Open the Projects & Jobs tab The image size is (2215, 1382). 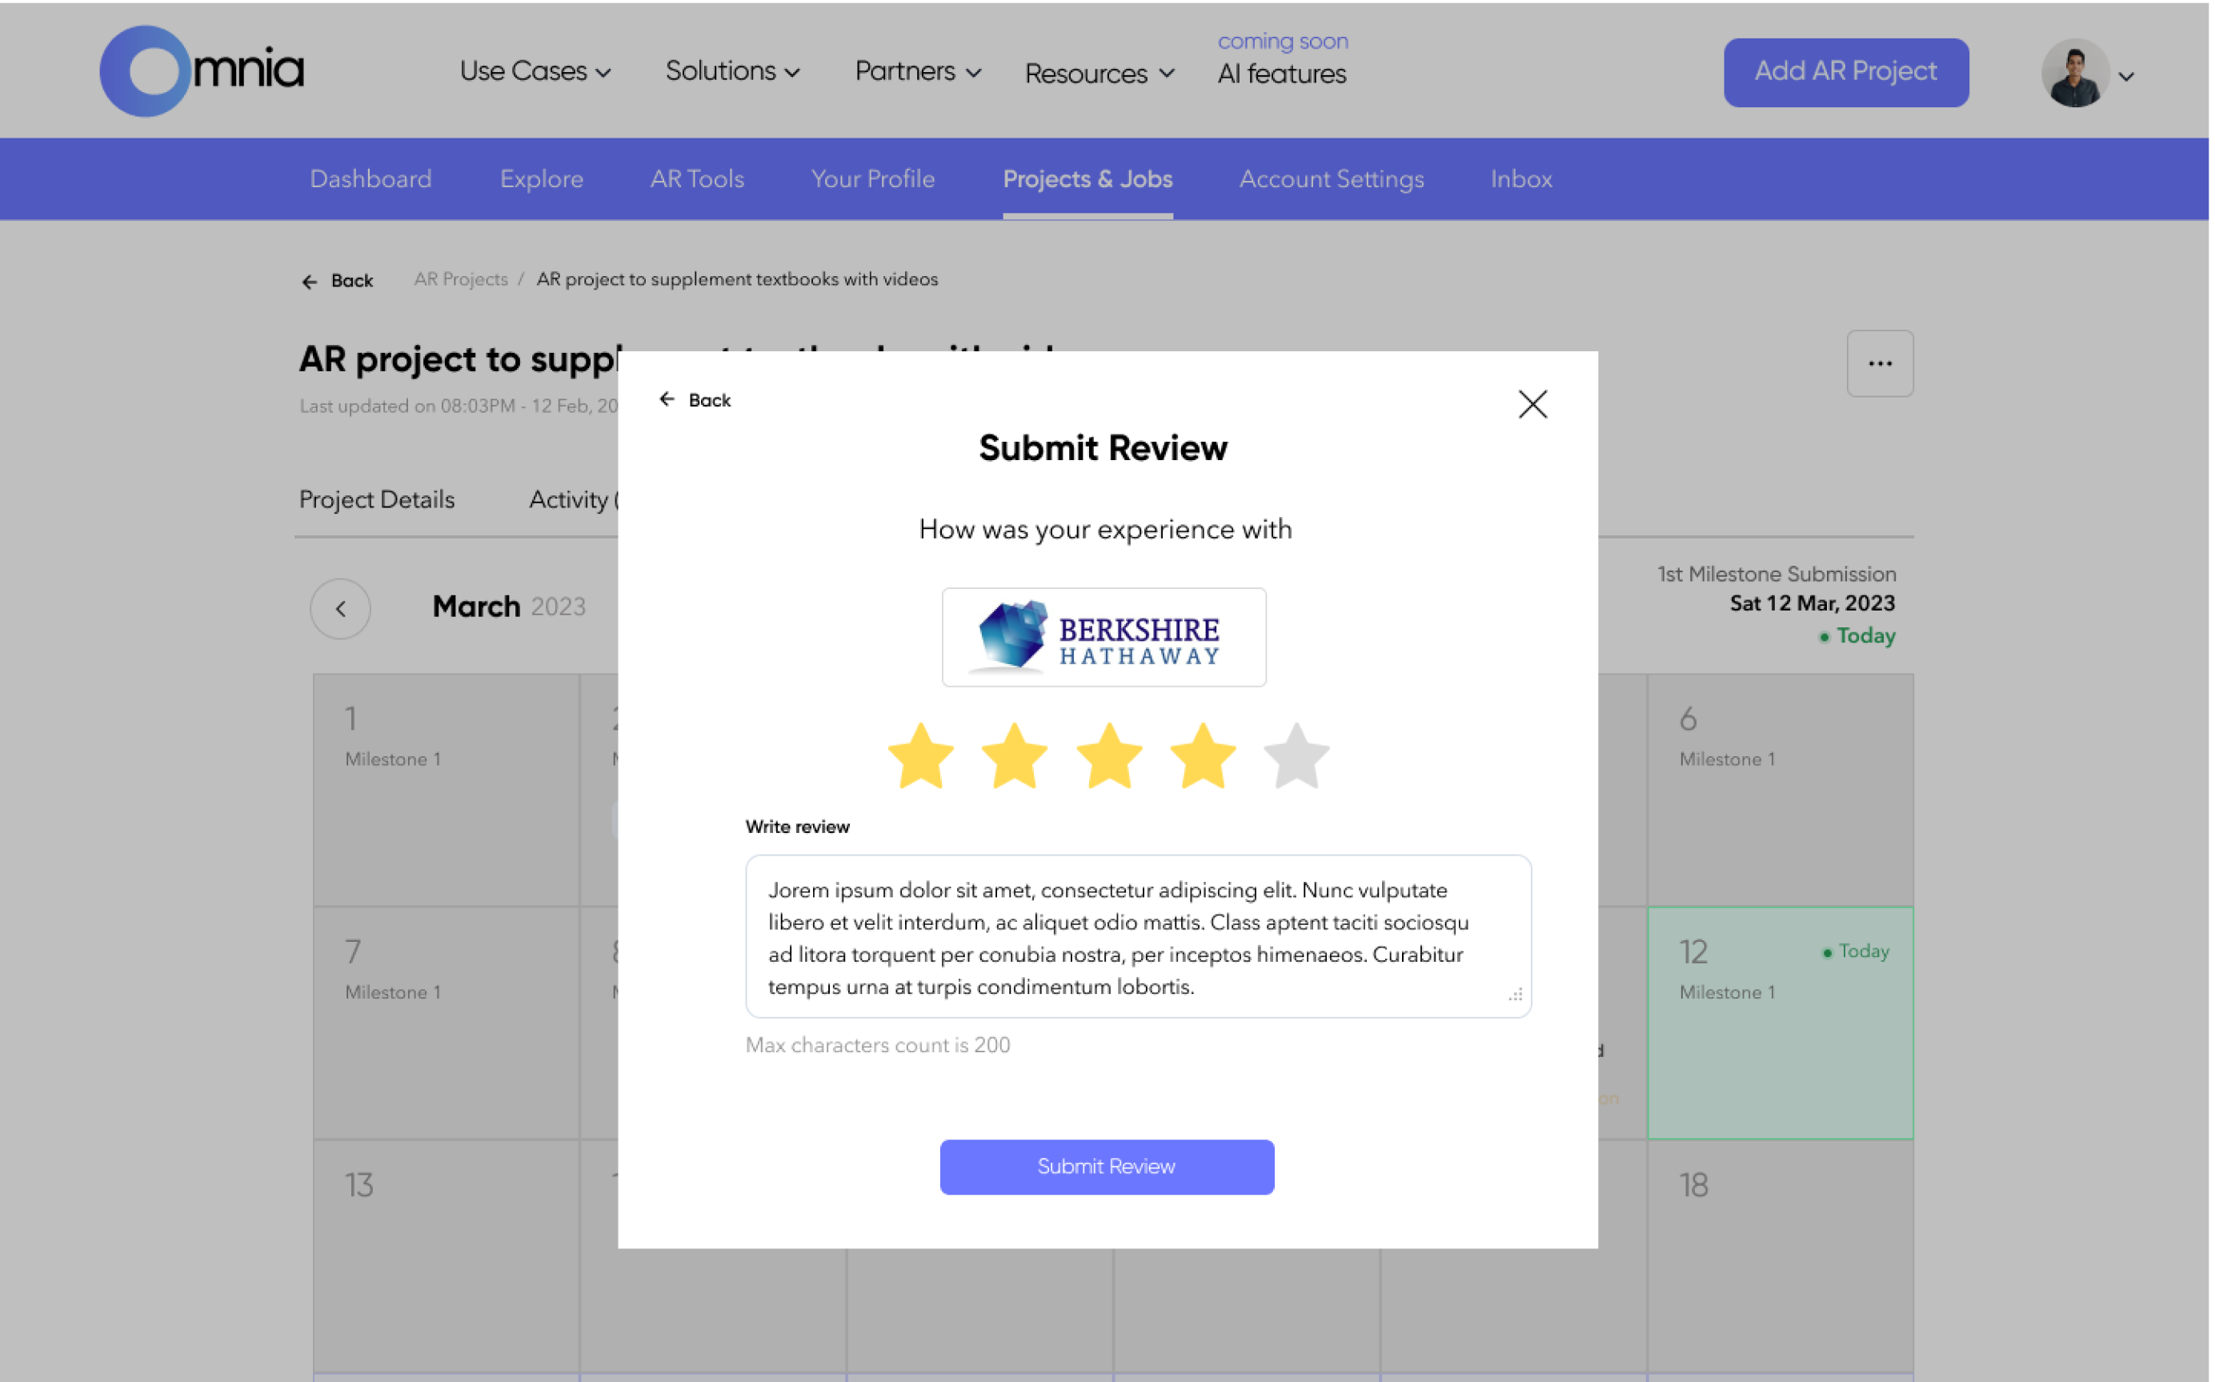pos(1089,179)
